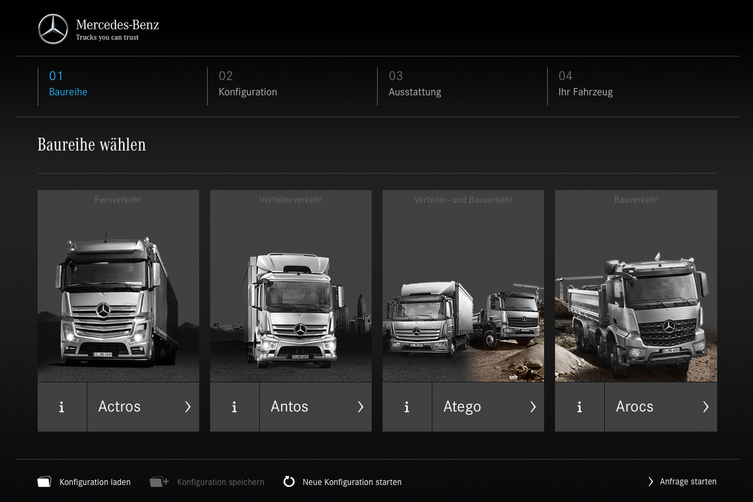View Arocs information via info icon

click(579, 407)
